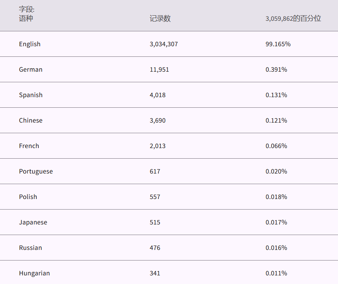Click the Russian row label
338x284 pixels.
(30, 248)
